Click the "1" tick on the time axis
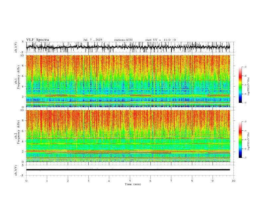This screenshot has width=263, height=203. (47, 181)
